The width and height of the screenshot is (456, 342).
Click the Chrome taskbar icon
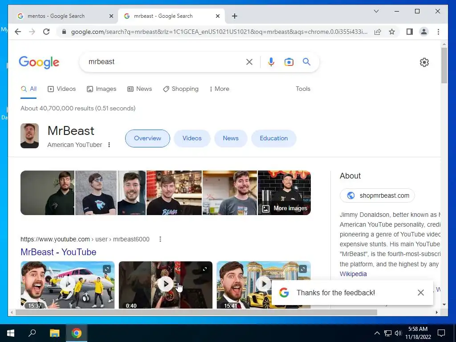click(x=77, y=333)
